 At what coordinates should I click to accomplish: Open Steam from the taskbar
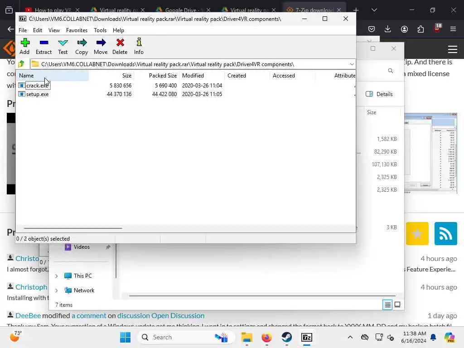click(x=286, y=337)
